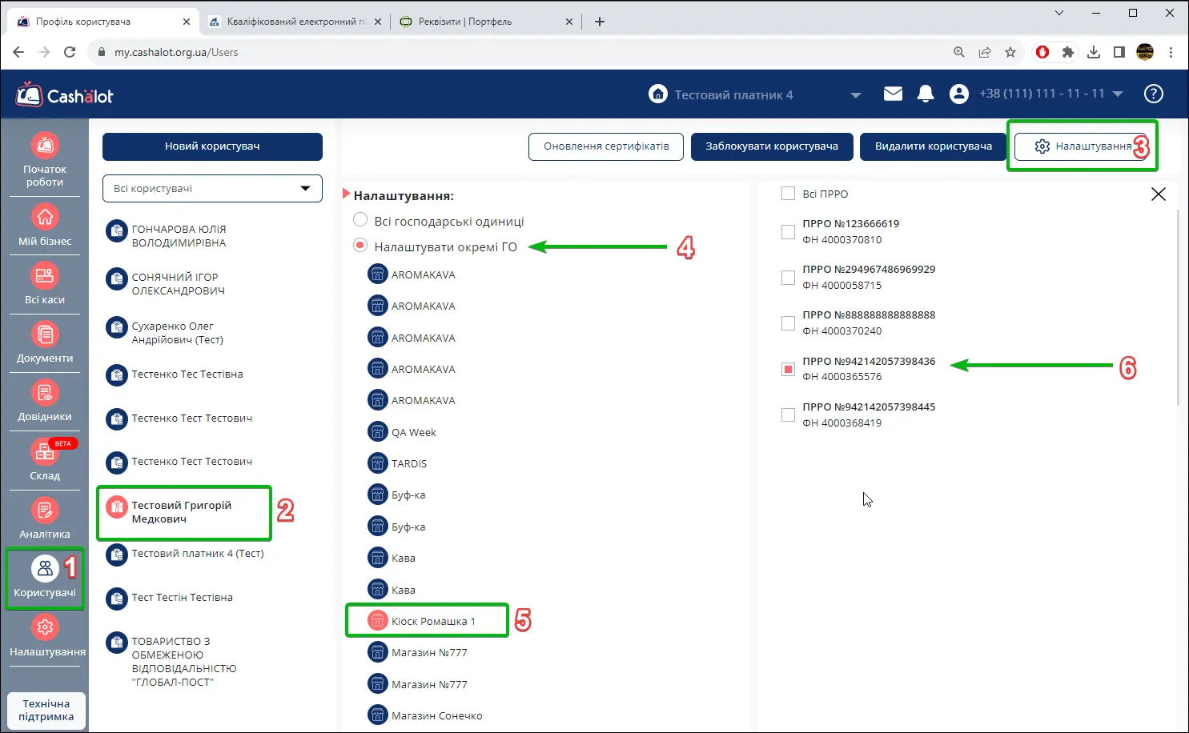Open Документи in the sidebar
The width and height of the screenshot is (1189, 733).
(45, 342)
